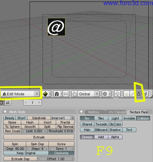This screenshot has width=153, height=162.
Task: Open the Innervert subdivide corner dropdown
Action: (62, 118)
